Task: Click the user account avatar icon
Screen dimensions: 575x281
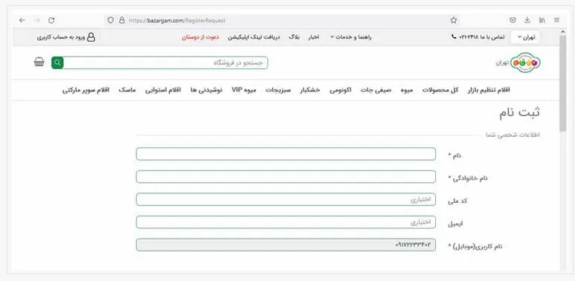Action: (91, 37)
